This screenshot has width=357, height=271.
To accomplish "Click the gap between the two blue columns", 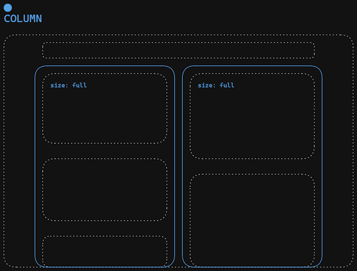I will click(x=178, y=166).
